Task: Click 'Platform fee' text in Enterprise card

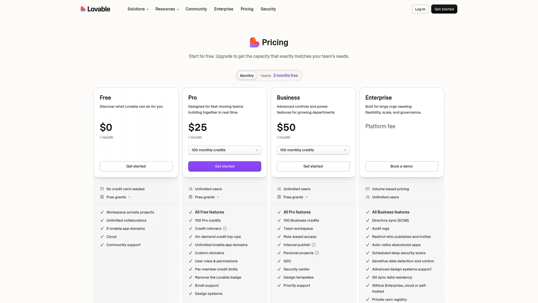Action: coord(380,126)
